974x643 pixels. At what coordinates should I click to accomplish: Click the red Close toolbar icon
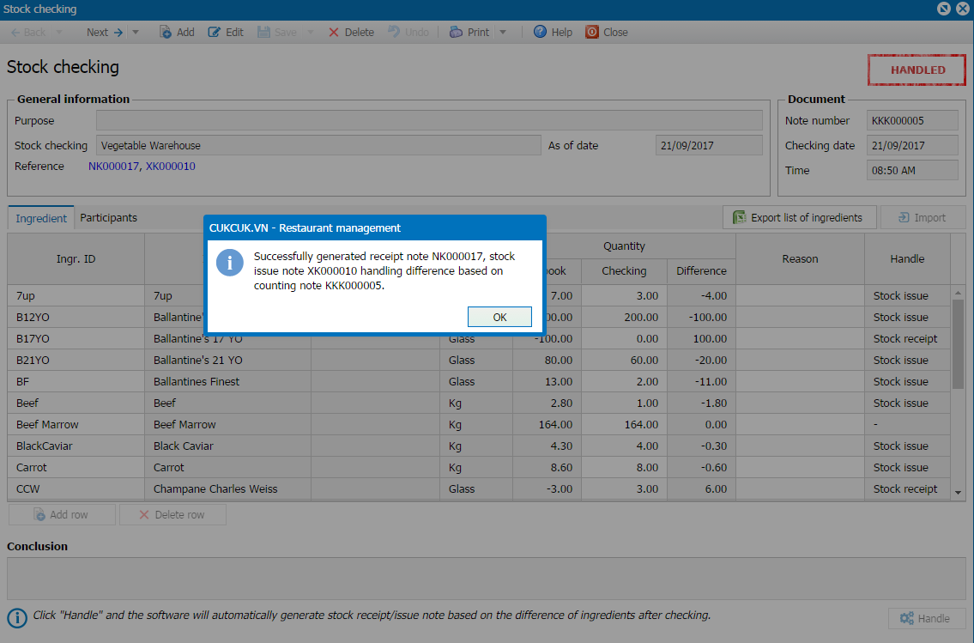(x=592, y=33)
